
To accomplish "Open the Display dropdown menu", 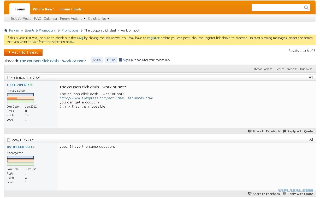I will [x=306, y=69].
